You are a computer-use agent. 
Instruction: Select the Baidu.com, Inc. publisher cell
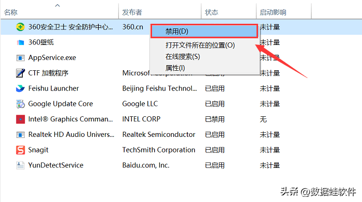[146, 165]
